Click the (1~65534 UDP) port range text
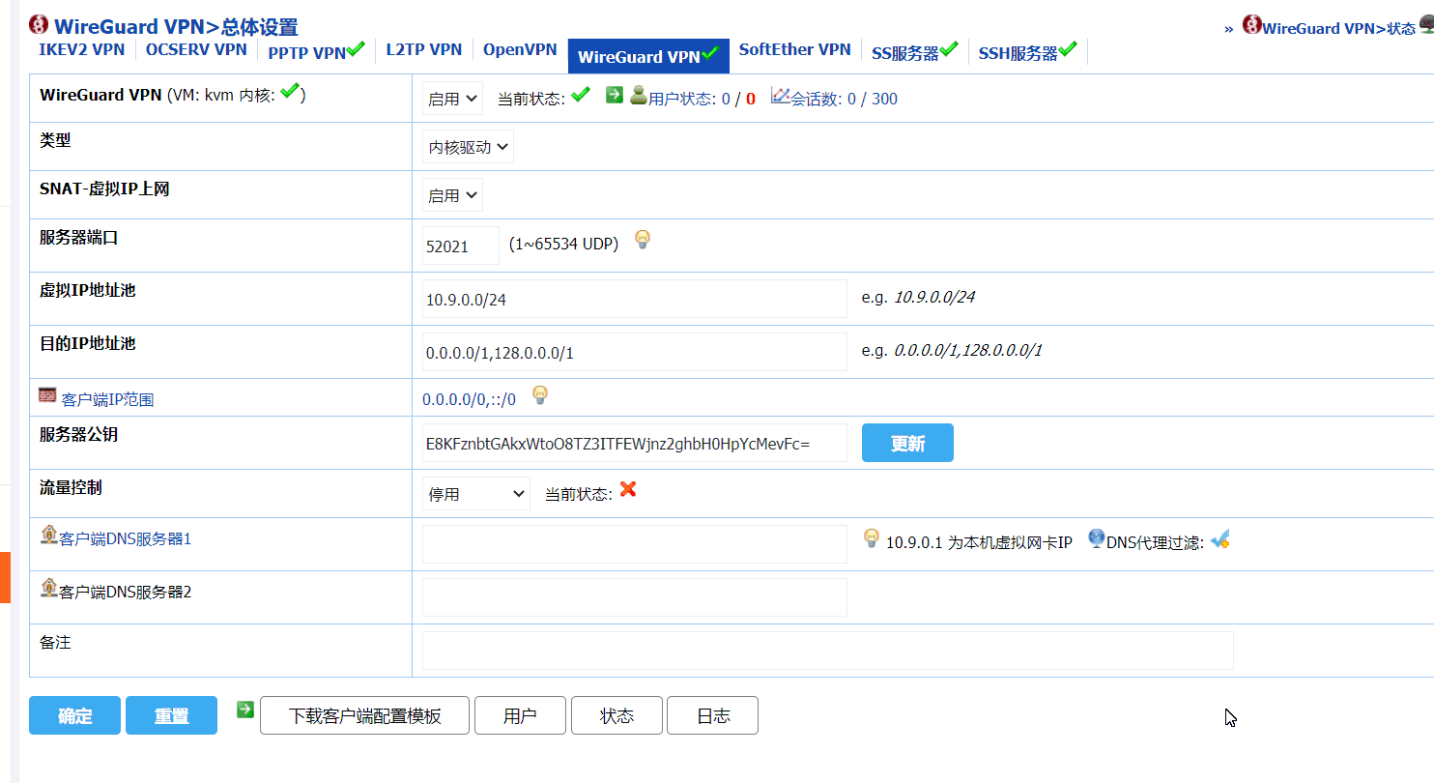The image size is (1434, 783). click(x=563, y=244)
